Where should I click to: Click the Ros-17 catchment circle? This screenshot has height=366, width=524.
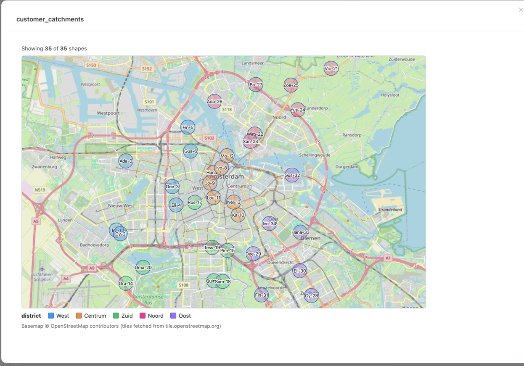click(195, 203)
